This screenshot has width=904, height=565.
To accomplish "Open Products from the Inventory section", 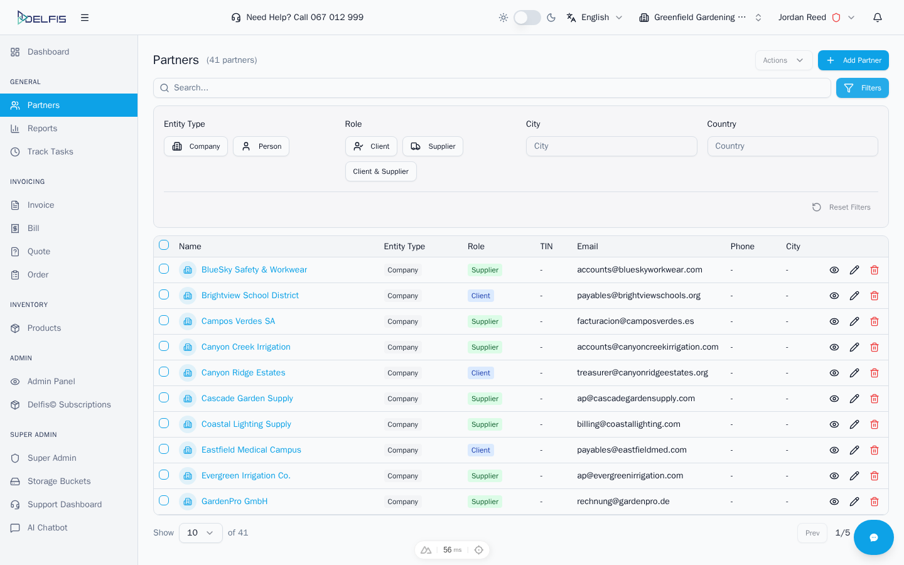I will [44, 328].
